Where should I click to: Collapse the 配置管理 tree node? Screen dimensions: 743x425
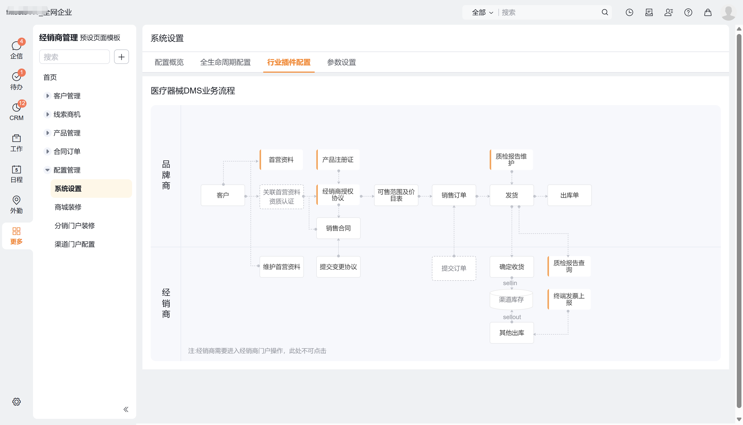click(47, 170)
